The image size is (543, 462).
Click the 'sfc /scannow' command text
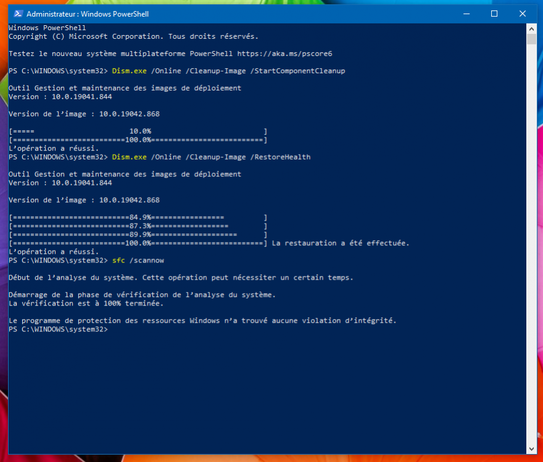pos(138,261)
